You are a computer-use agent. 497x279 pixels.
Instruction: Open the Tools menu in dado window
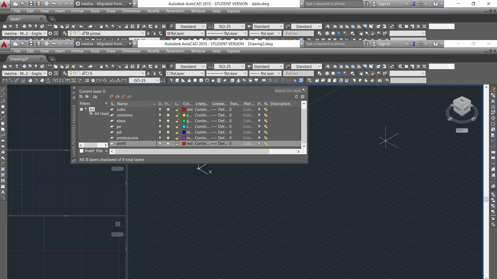95,11
